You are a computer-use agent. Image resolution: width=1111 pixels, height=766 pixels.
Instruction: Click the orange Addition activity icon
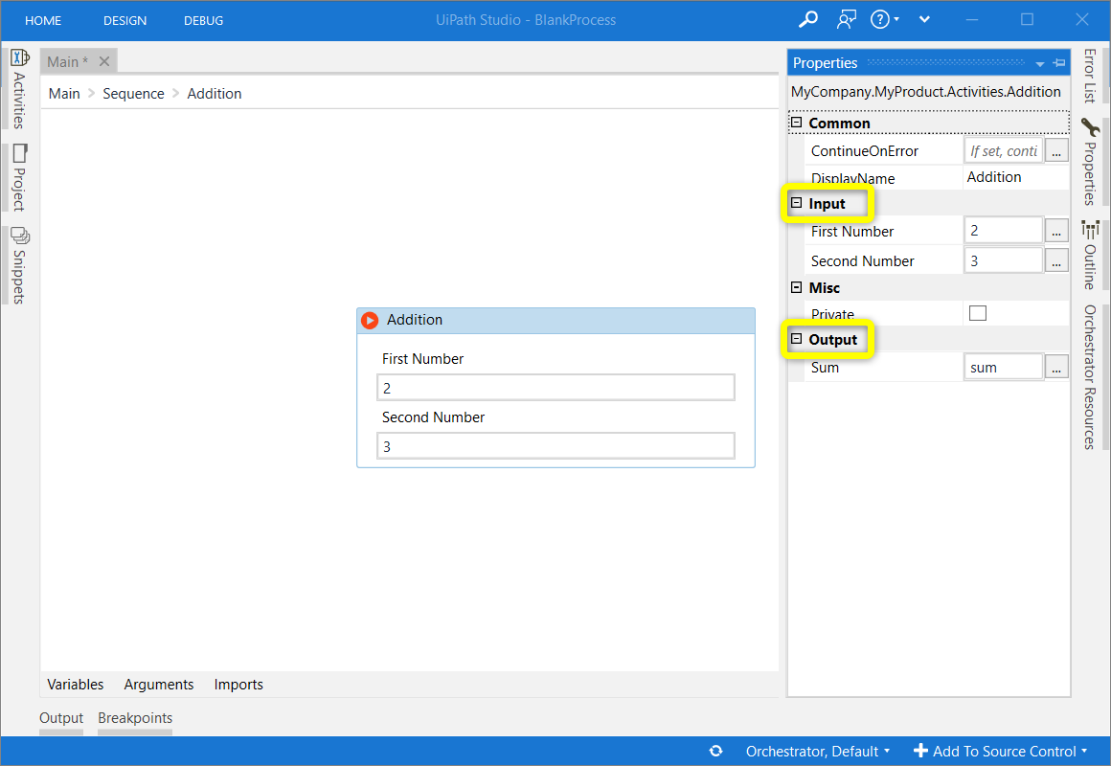tap(370, 321)
